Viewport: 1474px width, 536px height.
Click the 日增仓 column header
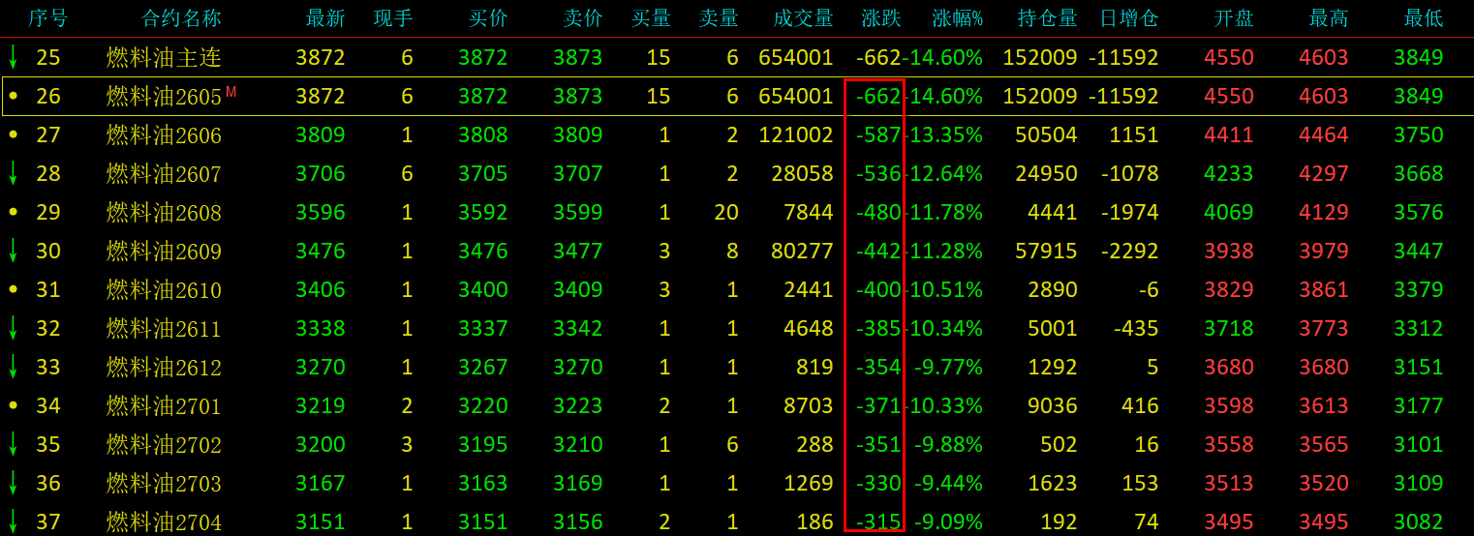click(x=1128, y=18)
